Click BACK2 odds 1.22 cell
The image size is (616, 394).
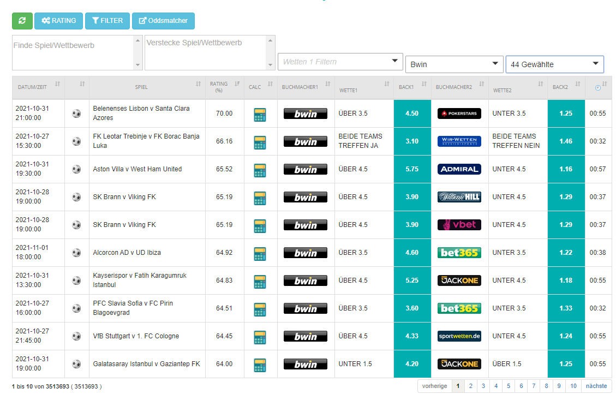[566, 253]
